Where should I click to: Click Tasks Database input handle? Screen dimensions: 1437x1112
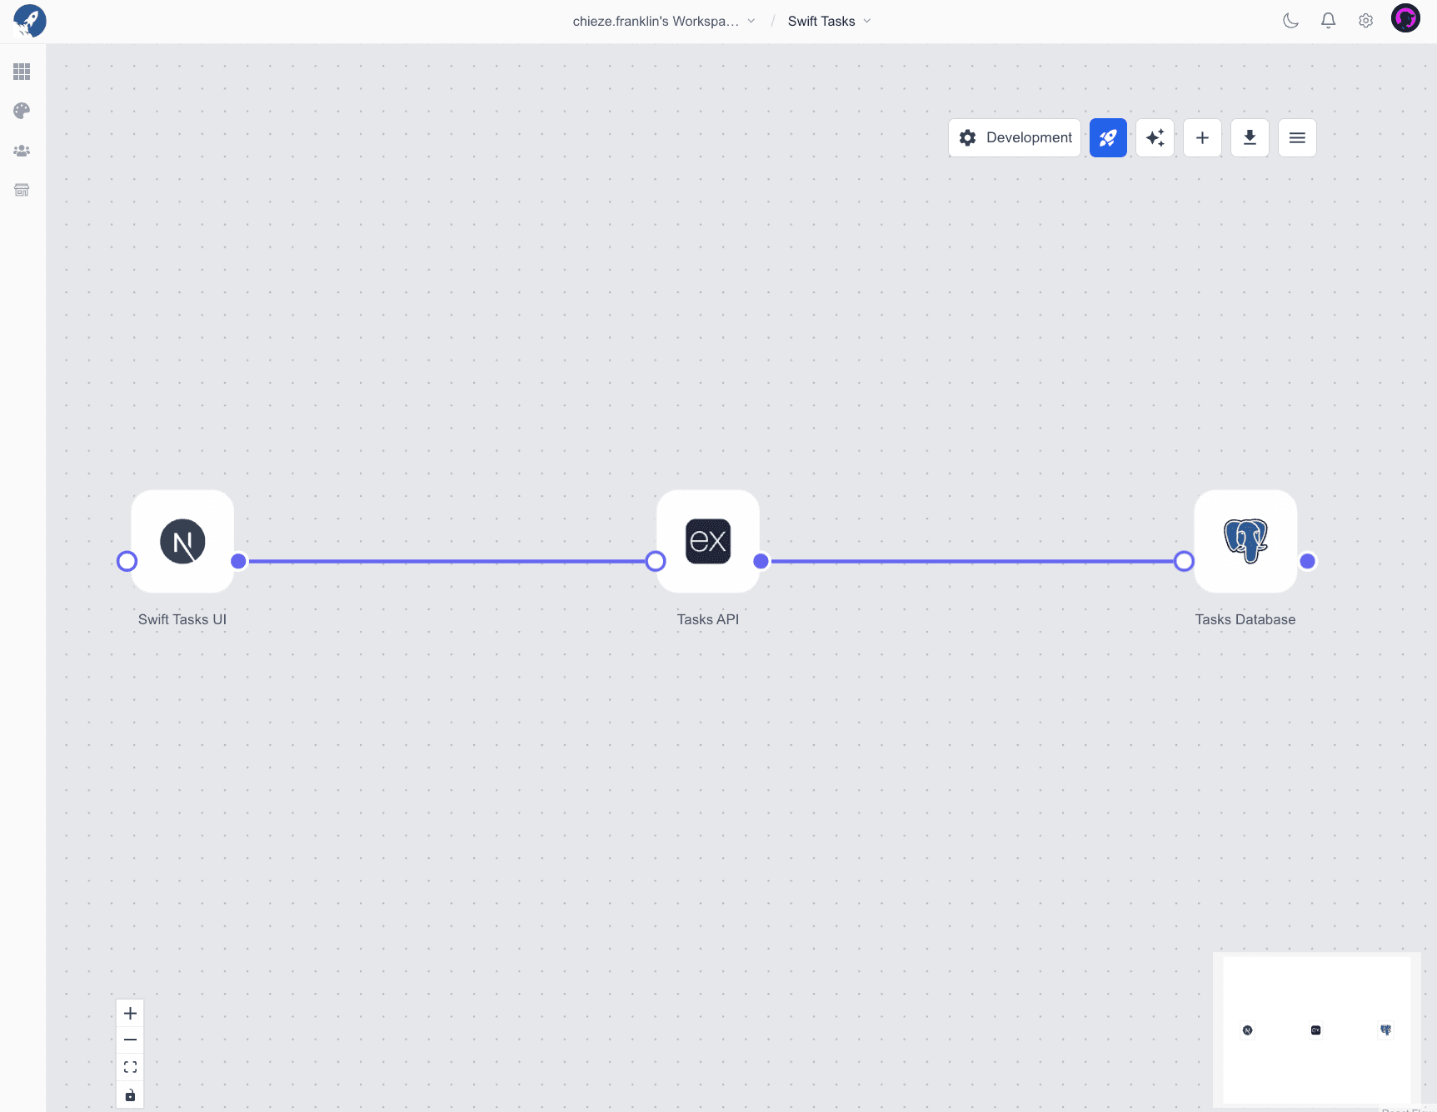1184,561
